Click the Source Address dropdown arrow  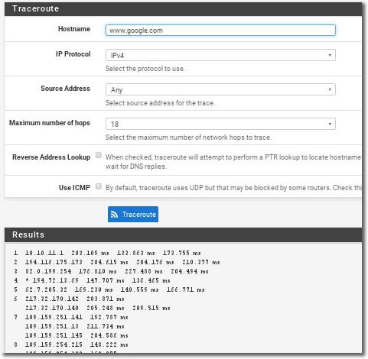click(330, 89)
